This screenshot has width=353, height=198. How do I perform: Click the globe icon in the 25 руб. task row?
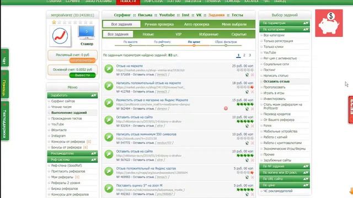[247, 75]
